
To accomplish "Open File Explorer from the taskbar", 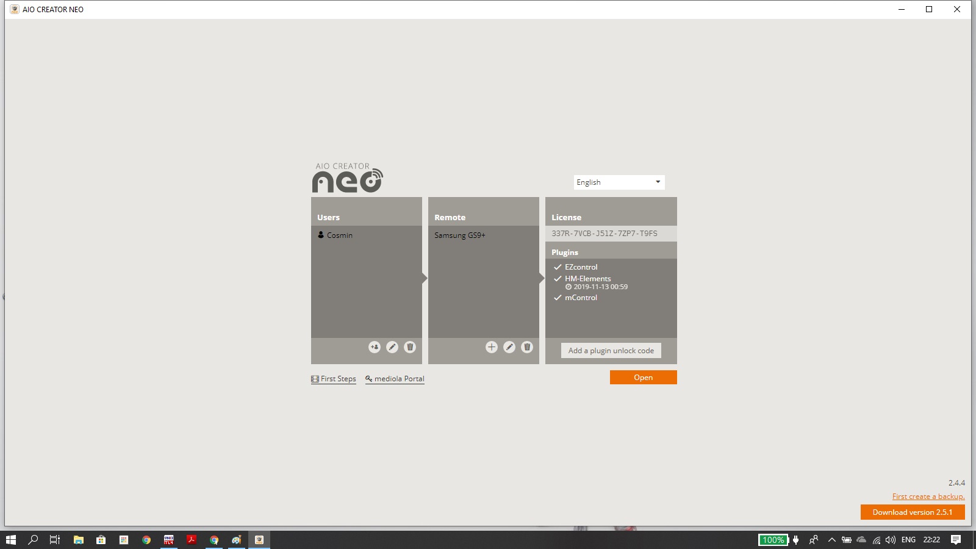I will (x=79, y=540).
